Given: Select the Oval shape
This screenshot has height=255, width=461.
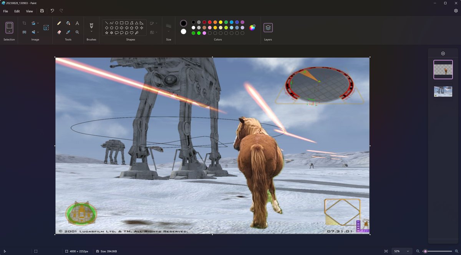Looking at the screenshot, I should point(116,23).
